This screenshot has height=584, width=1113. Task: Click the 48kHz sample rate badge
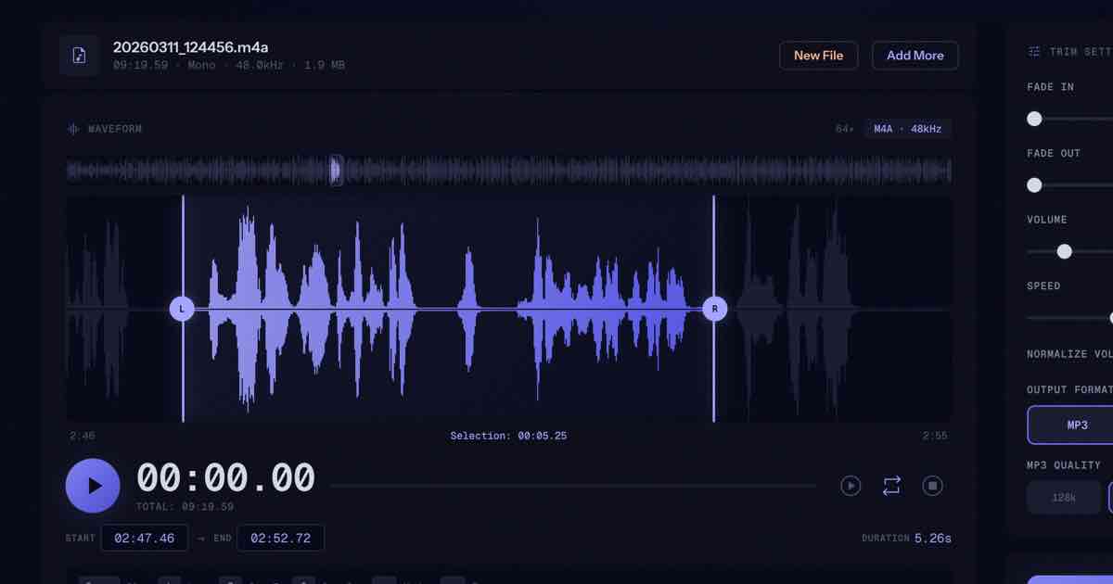click(x=926, y=128)
